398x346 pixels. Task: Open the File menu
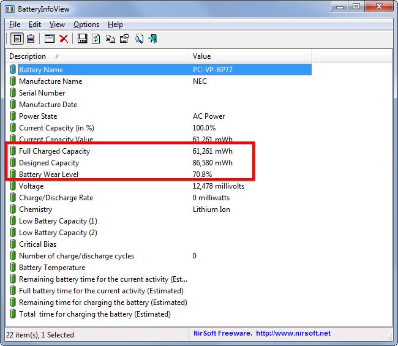click(x=15, y=24)
